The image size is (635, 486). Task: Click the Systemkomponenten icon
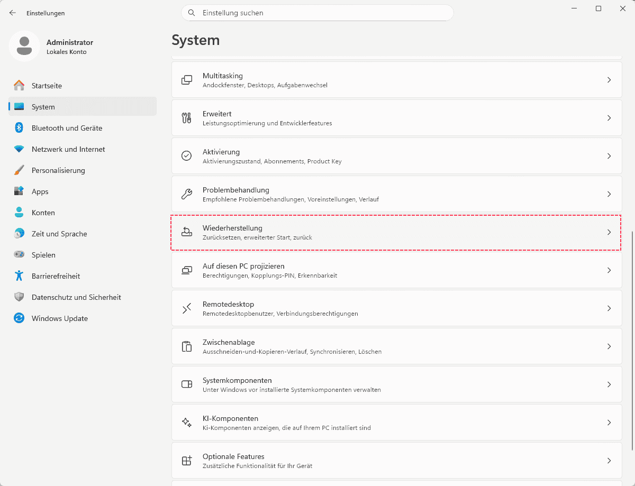(186, 384)
